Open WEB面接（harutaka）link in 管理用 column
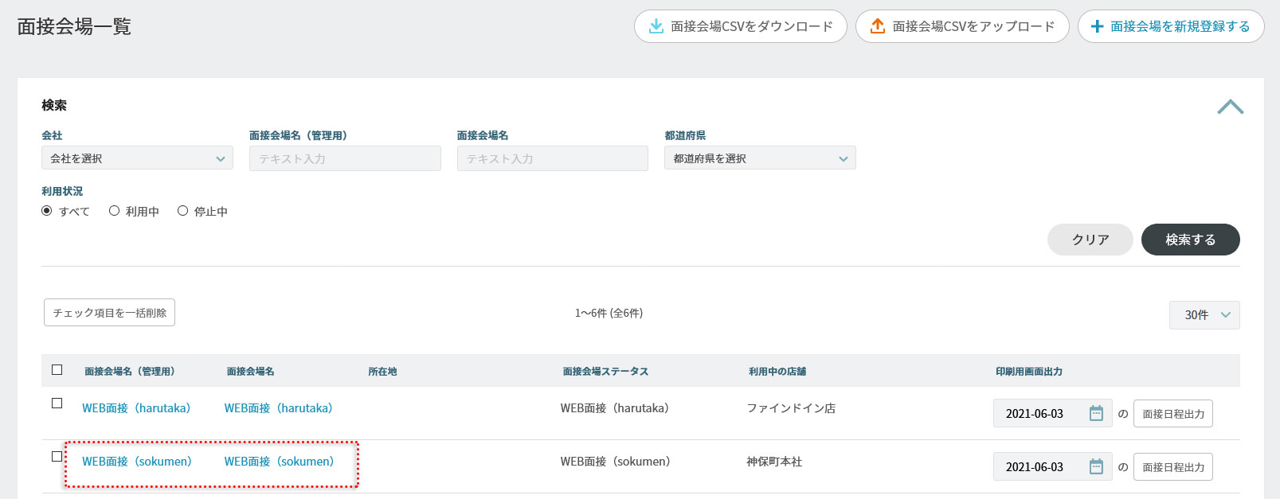 pyautogui.click(x=136, y=408)
